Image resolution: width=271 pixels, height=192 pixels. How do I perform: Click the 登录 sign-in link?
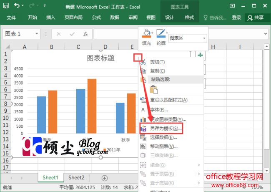coord(236,18)
